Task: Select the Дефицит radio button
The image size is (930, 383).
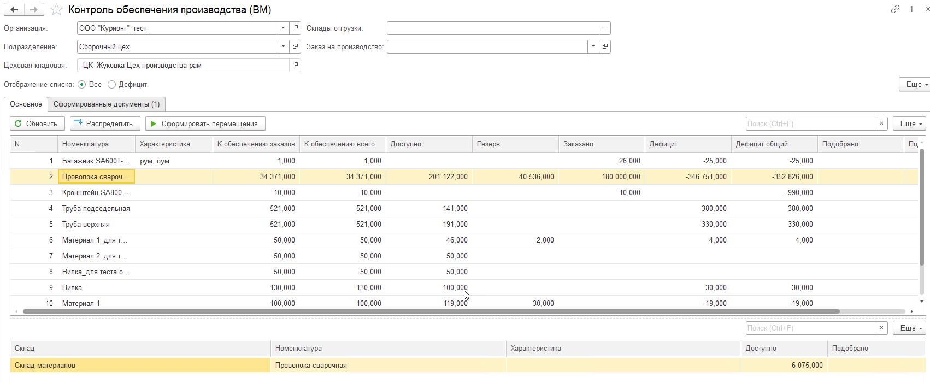Action: coord(112,85)
